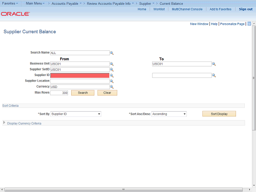Viewport: 256px width, 192px height.
Task: Open the Sort Asc/Desc dropdown
Action: point(169,114)
